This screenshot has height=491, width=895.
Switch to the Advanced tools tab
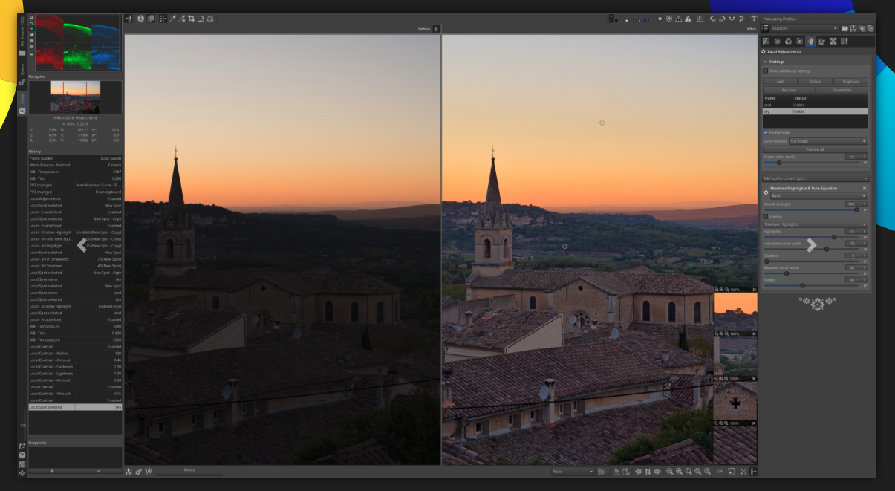click(x=799, y=42)
